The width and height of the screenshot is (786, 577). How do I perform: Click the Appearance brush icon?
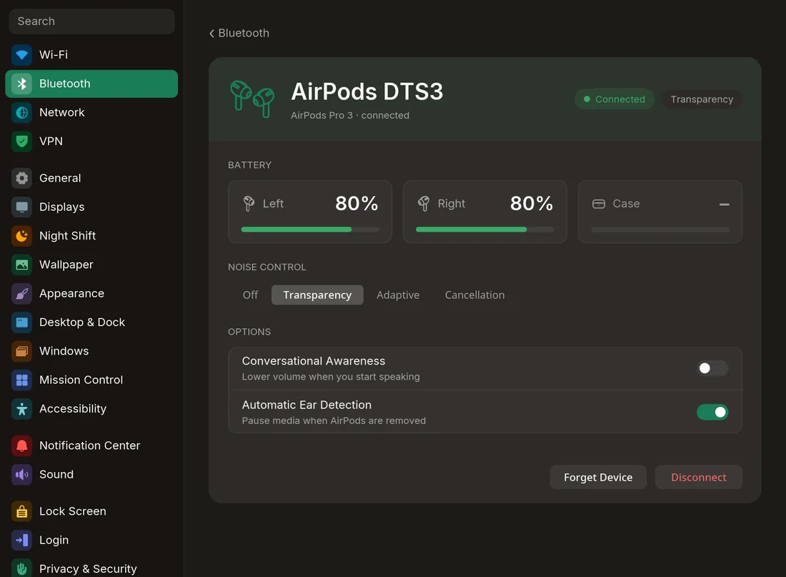(21, 294)
